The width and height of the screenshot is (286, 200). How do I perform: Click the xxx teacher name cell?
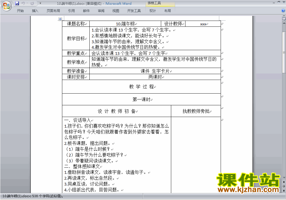coord(203,24)
